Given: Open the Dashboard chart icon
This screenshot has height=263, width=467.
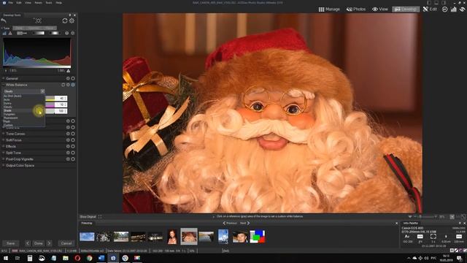Looking at the screenshot, I should point(454,9).
